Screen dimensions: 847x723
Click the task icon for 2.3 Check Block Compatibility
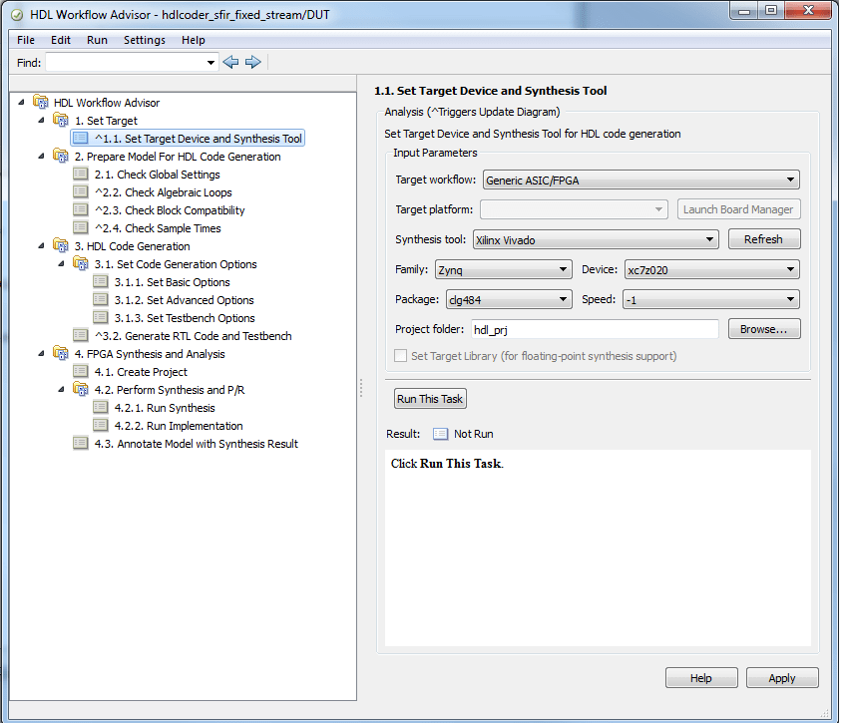coord(81,209)
